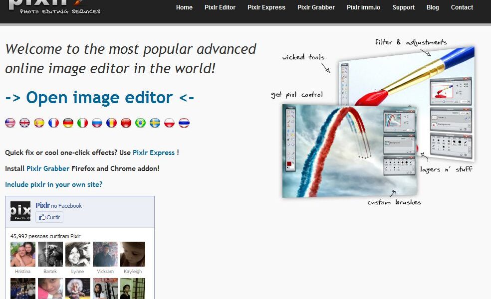Viewport: 491px width, 299px height.
Task: Visit the Blog from the navigation bar
Action: coord(433,7)
